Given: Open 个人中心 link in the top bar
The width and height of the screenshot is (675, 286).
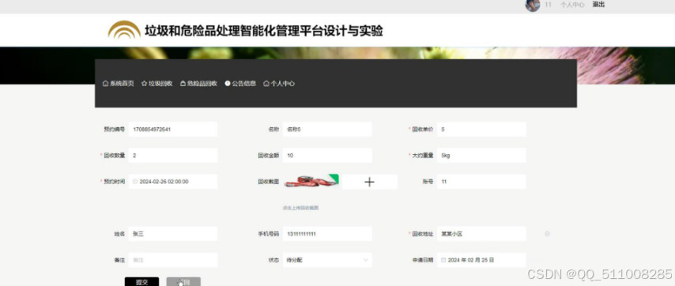Looking at the screenshot, I should pyautogui.click(x=572, y=5).
